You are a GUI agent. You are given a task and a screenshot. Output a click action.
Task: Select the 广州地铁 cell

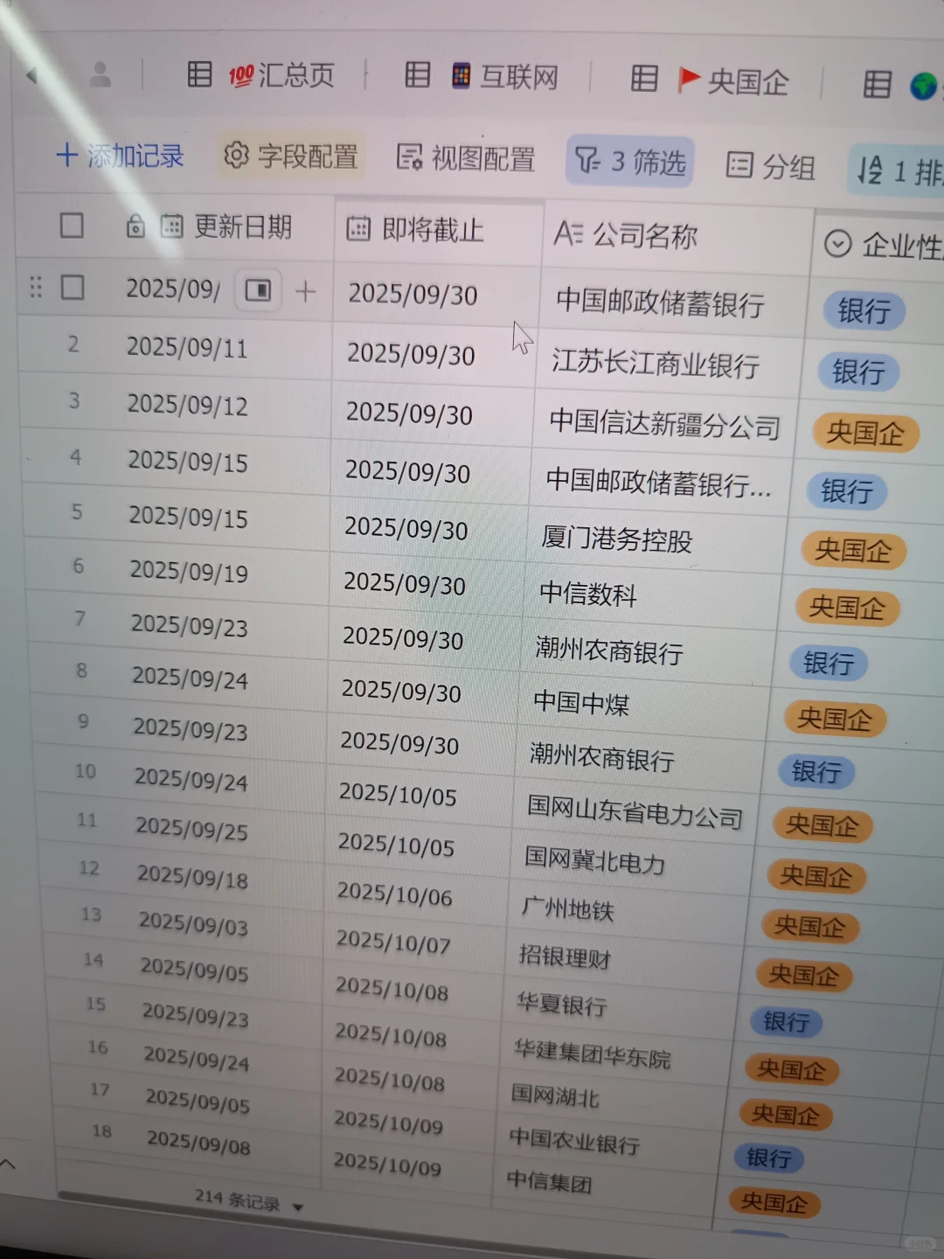(x=567, y=908)
